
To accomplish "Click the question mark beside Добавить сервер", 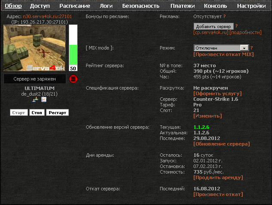I will 236,26.
